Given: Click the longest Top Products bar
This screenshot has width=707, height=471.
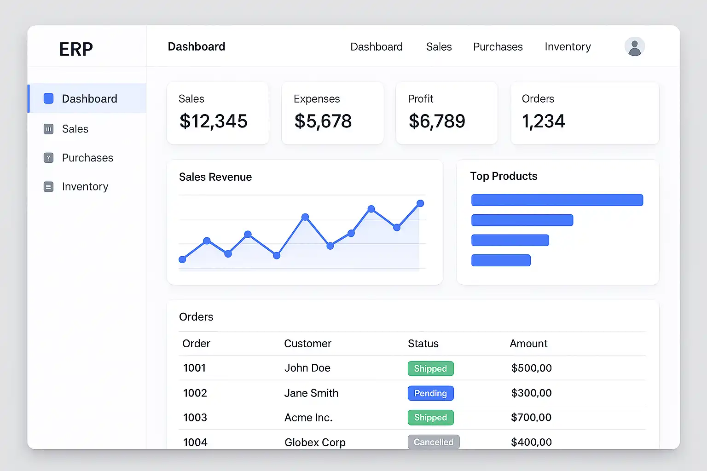Looking at the screenshot, I should click(557, 200).
